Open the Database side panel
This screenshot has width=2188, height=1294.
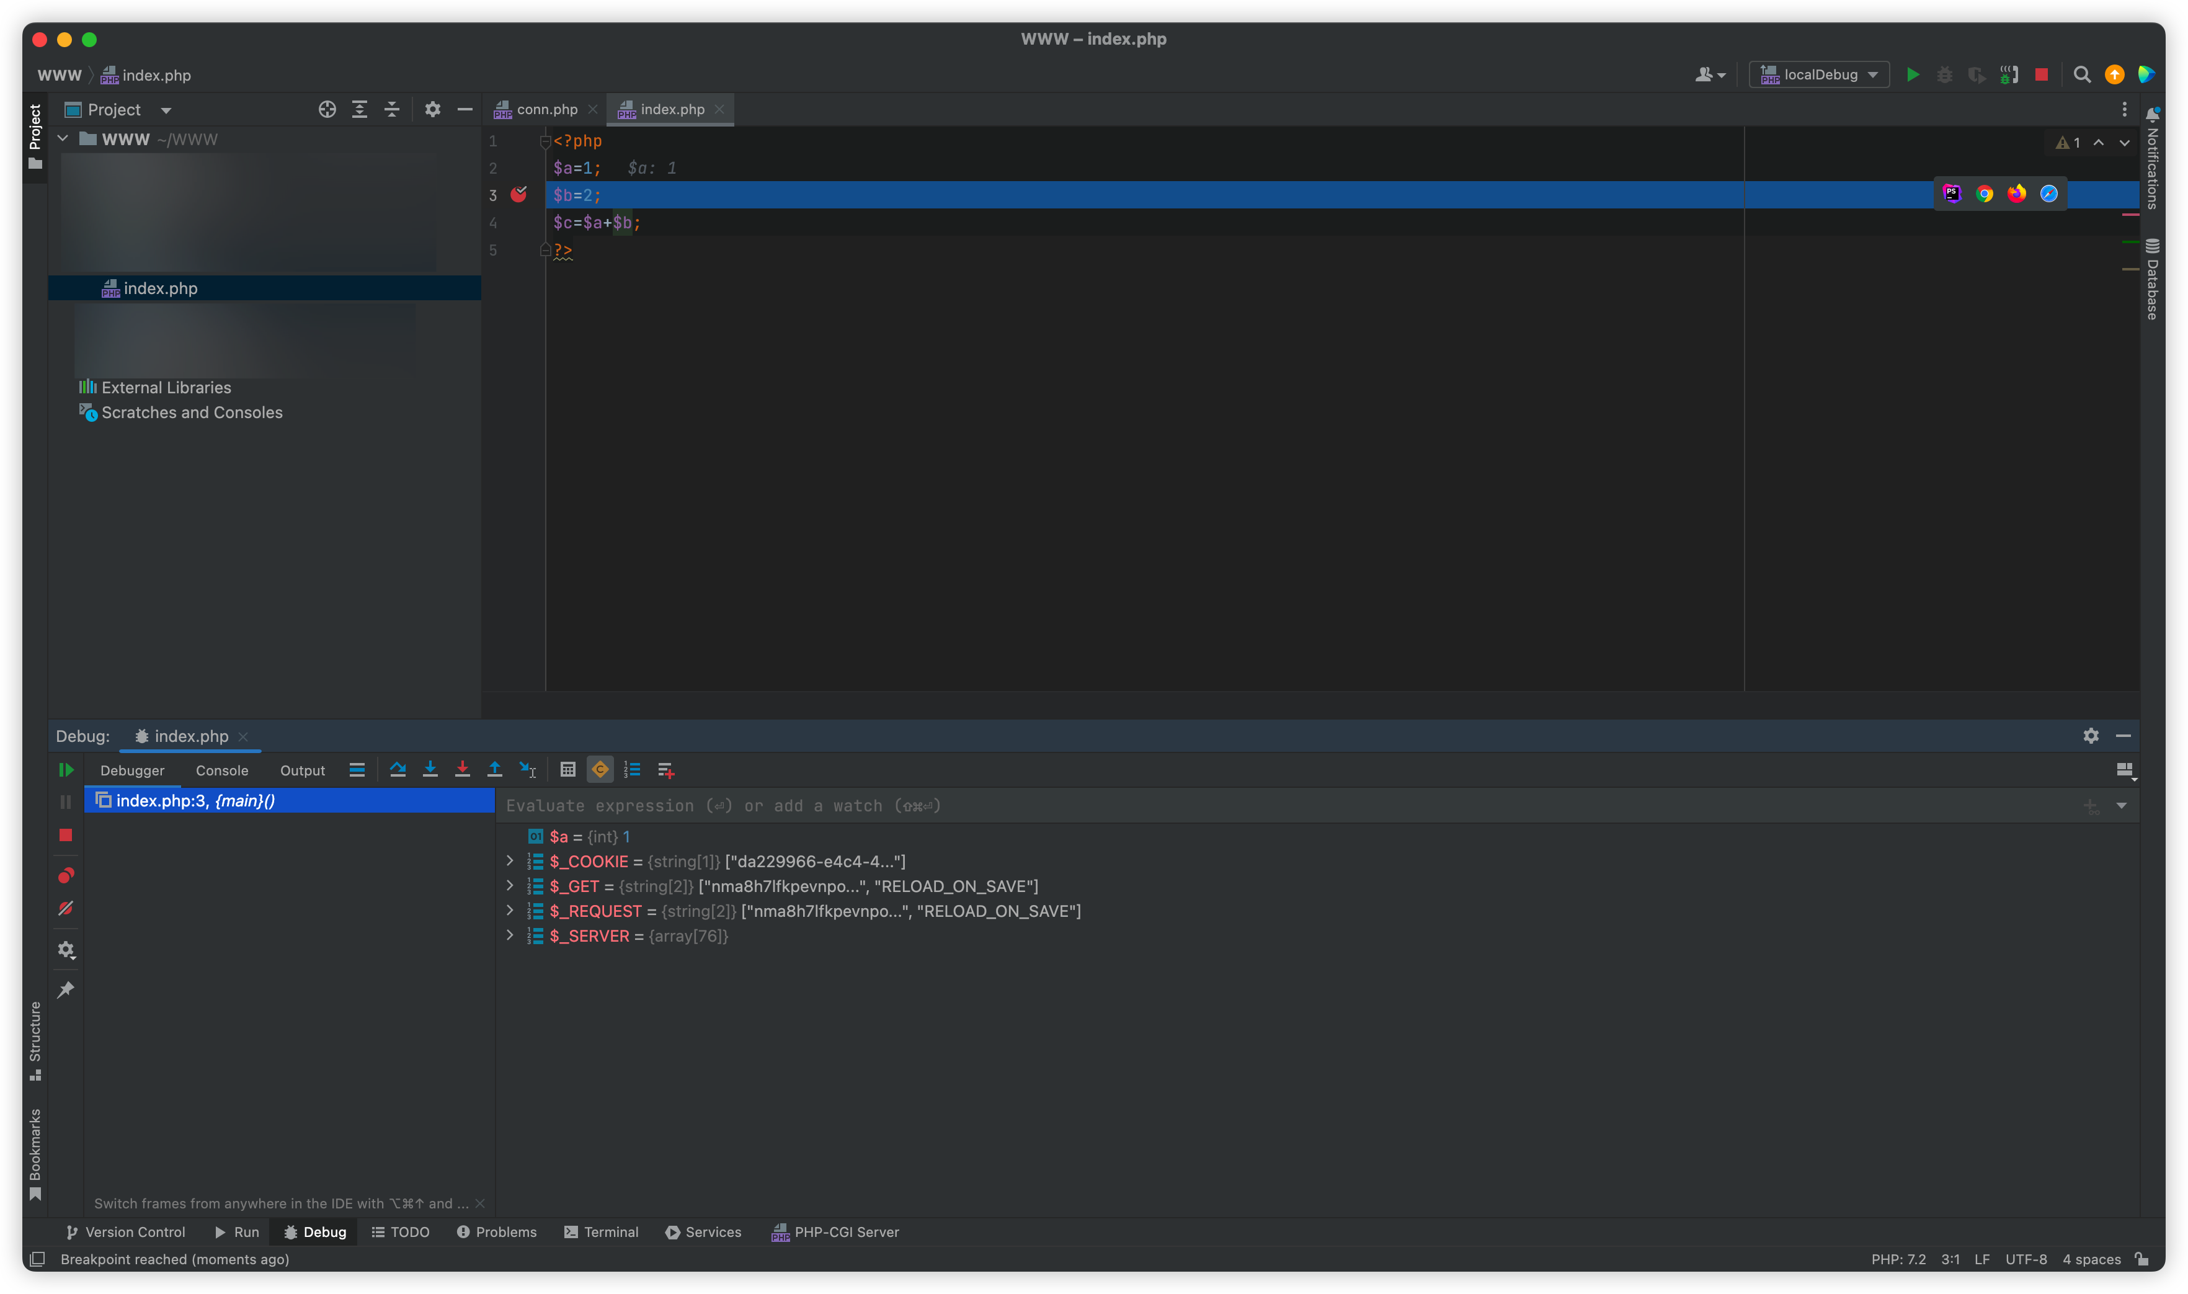pyautogui.click(x=2152, y=279)
